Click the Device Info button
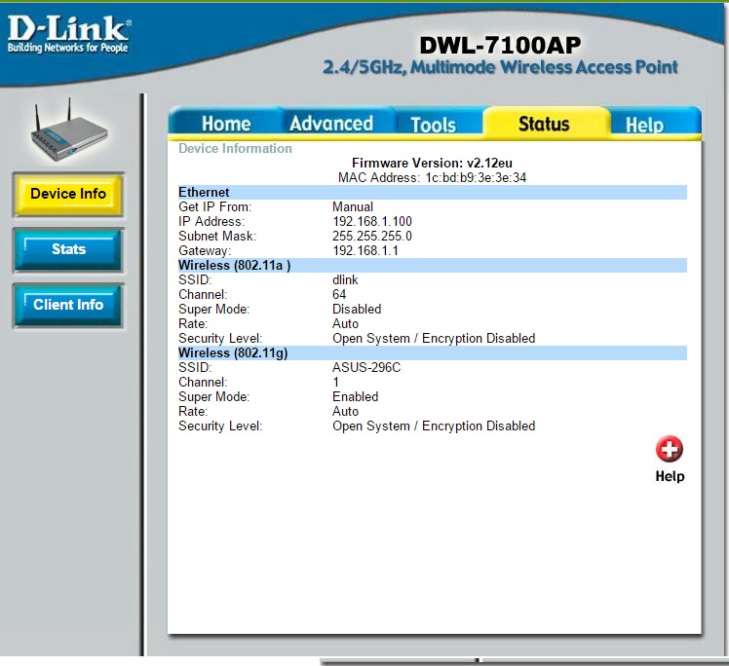 coord(68,194)
